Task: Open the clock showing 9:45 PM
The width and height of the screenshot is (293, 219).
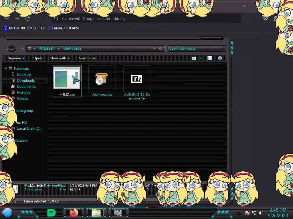Action: (x=278, y=210)
